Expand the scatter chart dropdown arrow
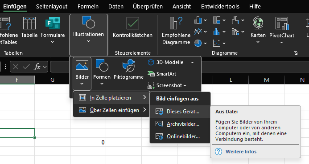 coord(224,43)
